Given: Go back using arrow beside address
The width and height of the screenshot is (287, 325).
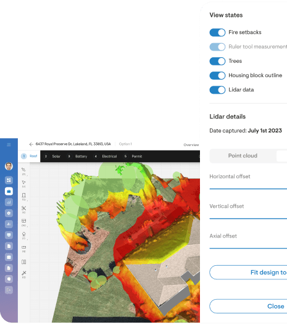Looking at the screenshot, I should click(x=31, y=144).
